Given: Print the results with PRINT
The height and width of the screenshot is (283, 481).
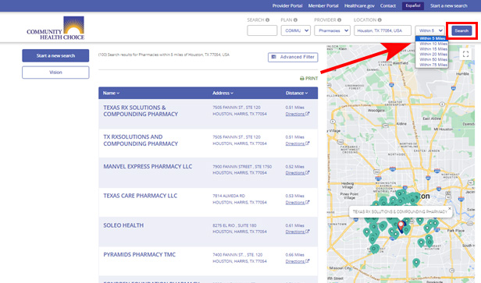Looking at the screenshot, I should [309, 79].
